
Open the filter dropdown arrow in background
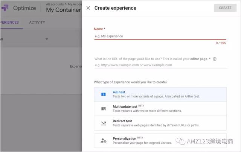click(x=47, y=39)
